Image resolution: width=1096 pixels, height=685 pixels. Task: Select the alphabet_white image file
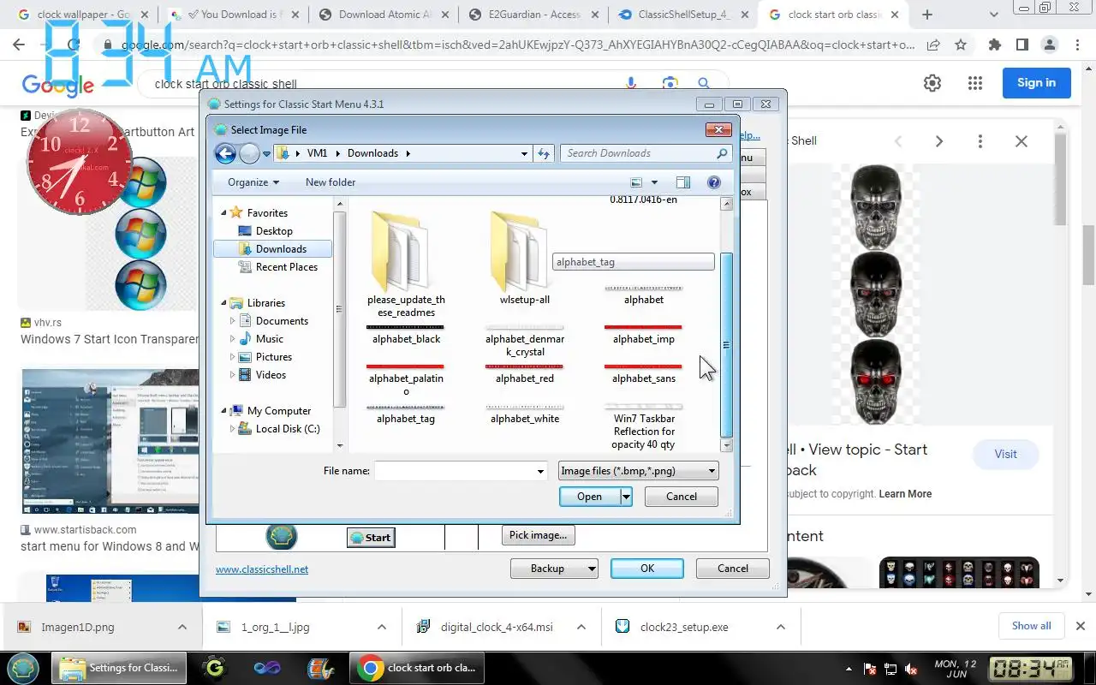click(525, 414)
